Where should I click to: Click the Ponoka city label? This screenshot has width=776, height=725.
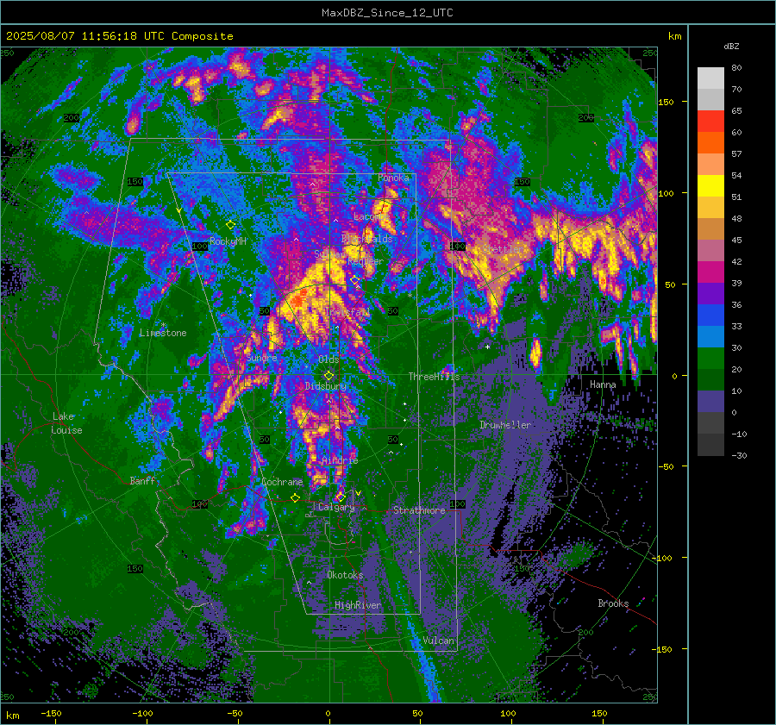coord(393,178)
